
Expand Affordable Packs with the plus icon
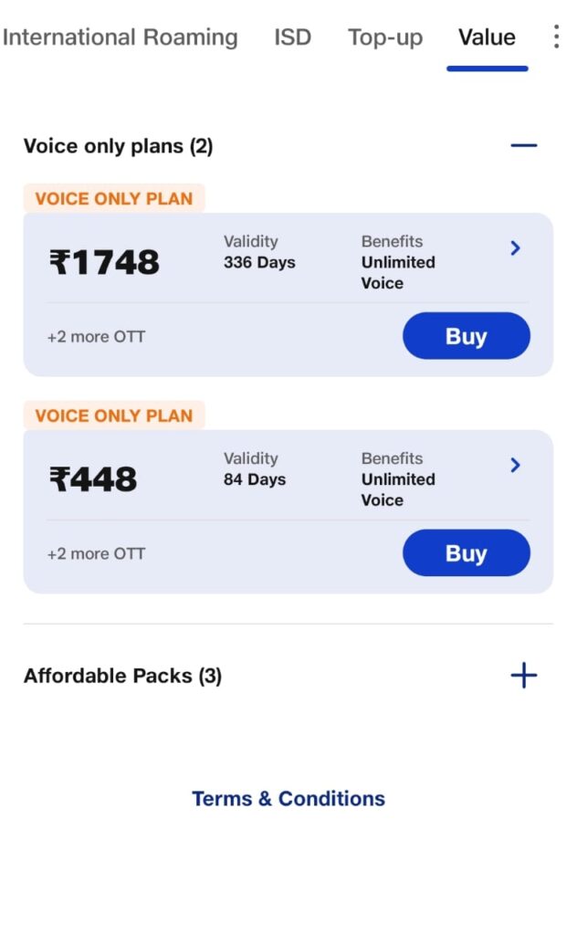523,675
